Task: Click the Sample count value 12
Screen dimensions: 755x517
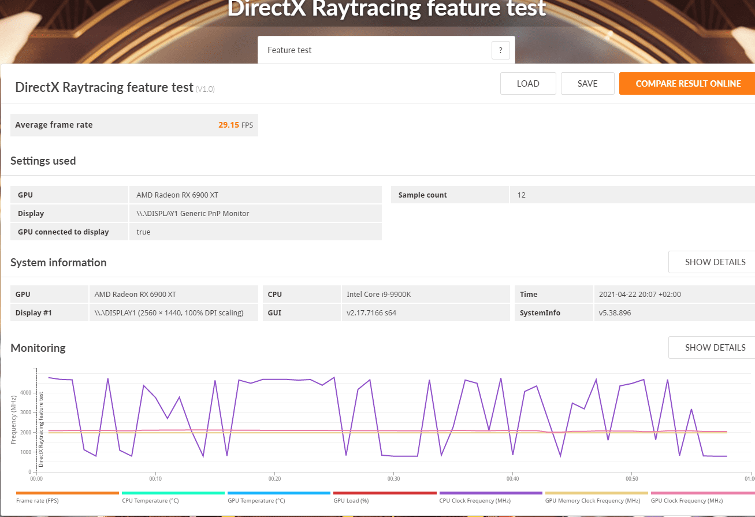Action: 522,195
